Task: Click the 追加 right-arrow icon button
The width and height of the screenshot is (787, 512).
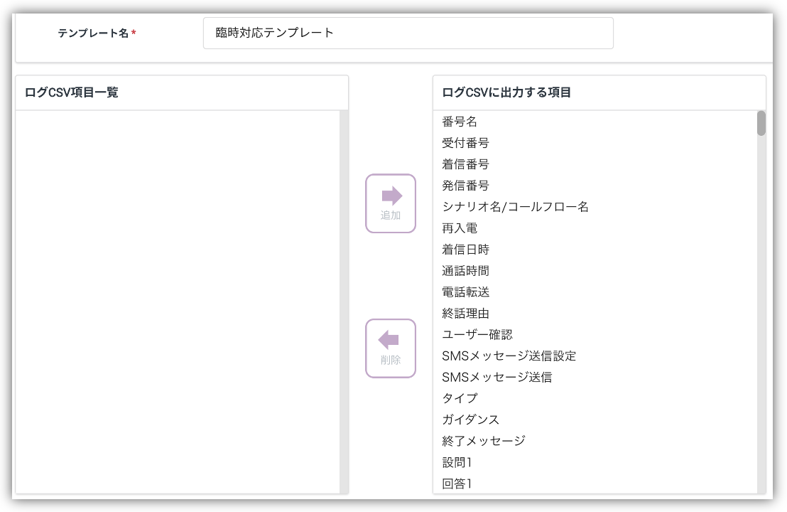Action: tap(391, 203)
